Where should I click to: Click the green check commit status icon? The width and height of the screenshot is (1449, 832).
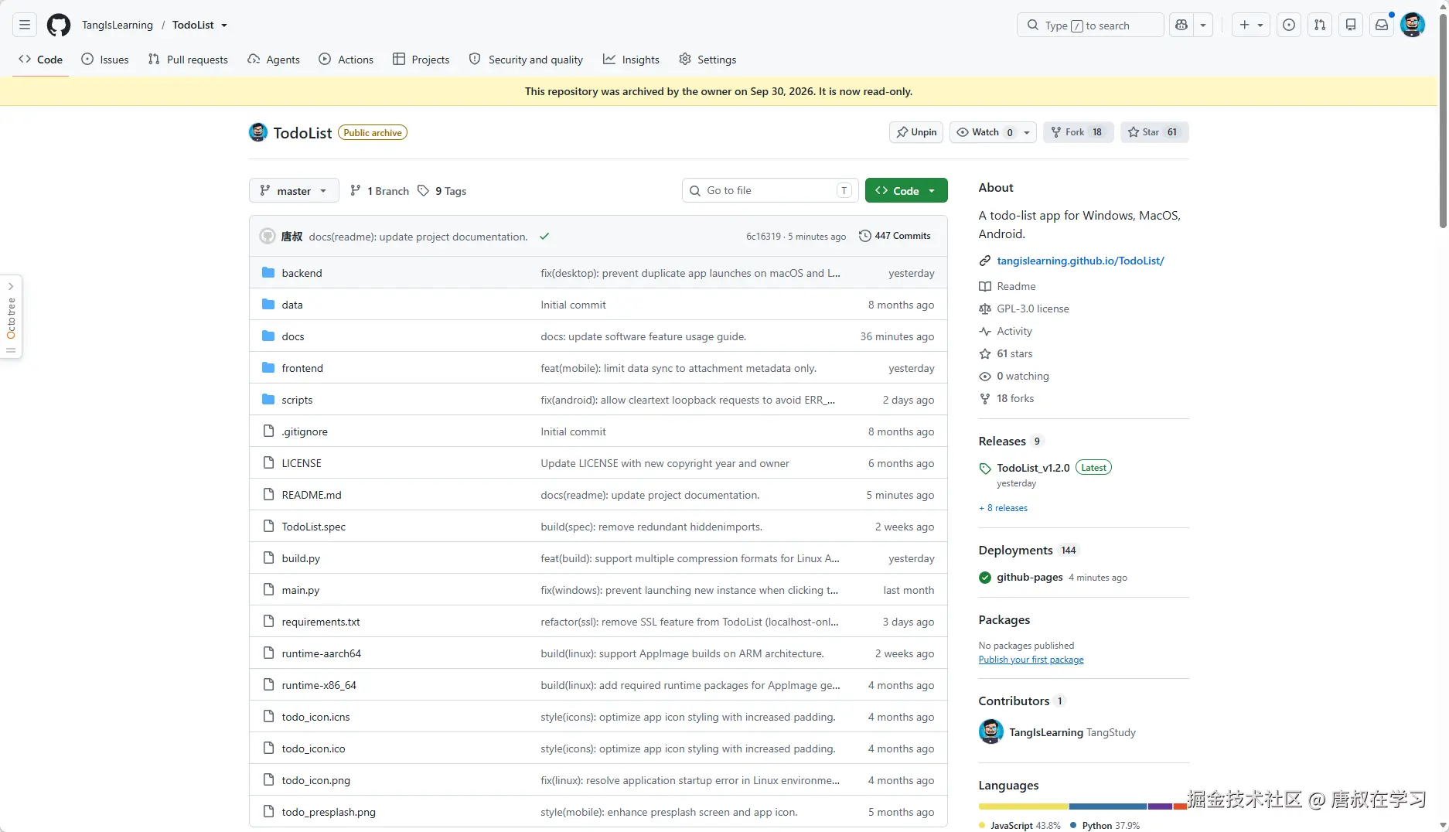pos(544,237)
